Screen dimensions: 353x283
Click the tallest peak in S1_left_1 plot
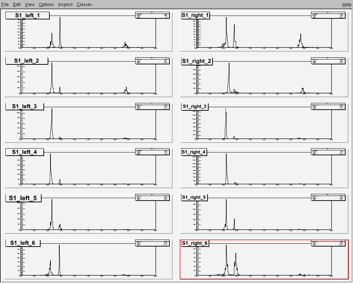click(x=60, y=32)
